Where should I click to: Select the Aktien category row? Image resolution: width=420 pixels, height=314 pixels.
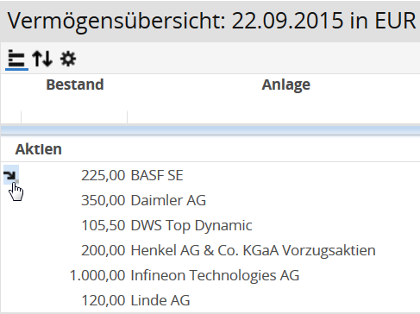click(x=210, y=149)
